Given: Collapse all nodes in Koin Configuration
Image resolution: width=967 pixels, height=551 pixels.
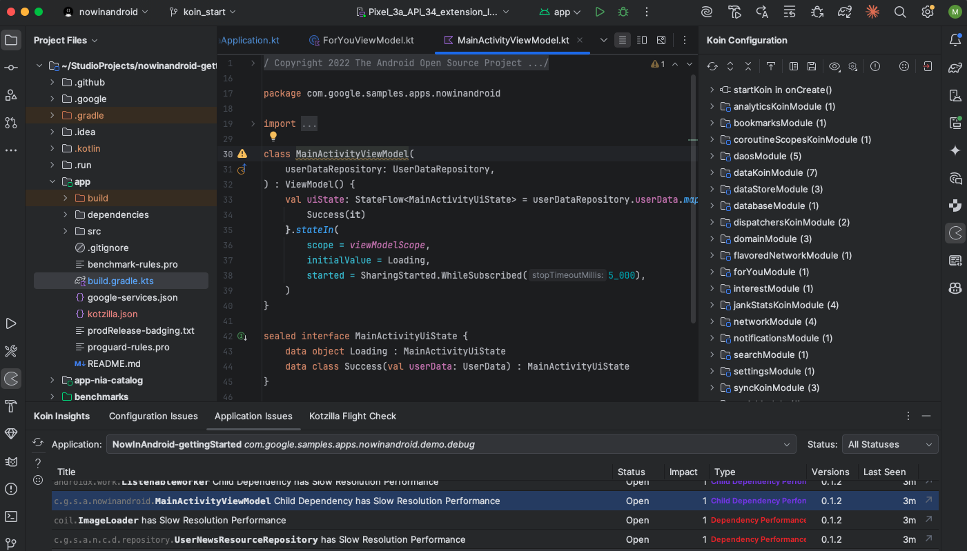Looking at the screenshot, I should pos(748,66).
